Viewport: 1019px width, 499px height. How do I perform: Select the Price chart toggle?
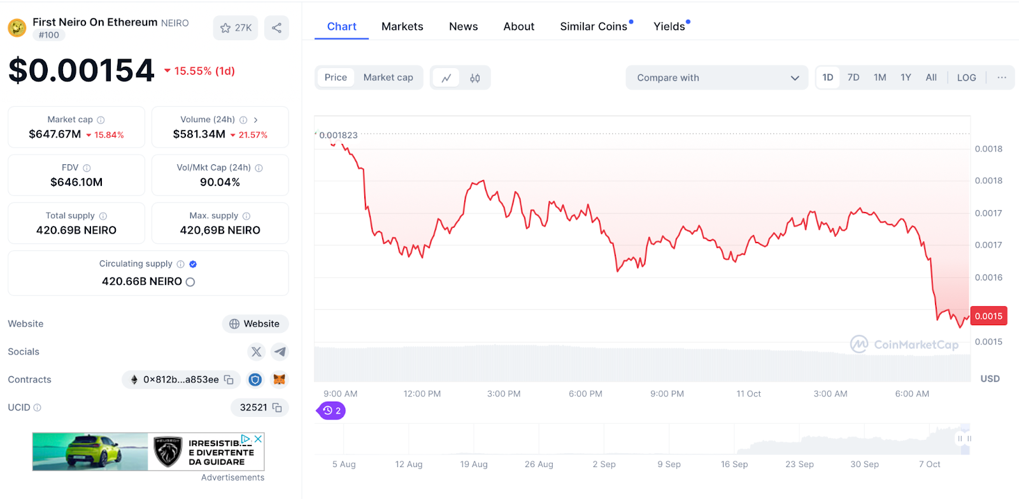click(336, 78)
